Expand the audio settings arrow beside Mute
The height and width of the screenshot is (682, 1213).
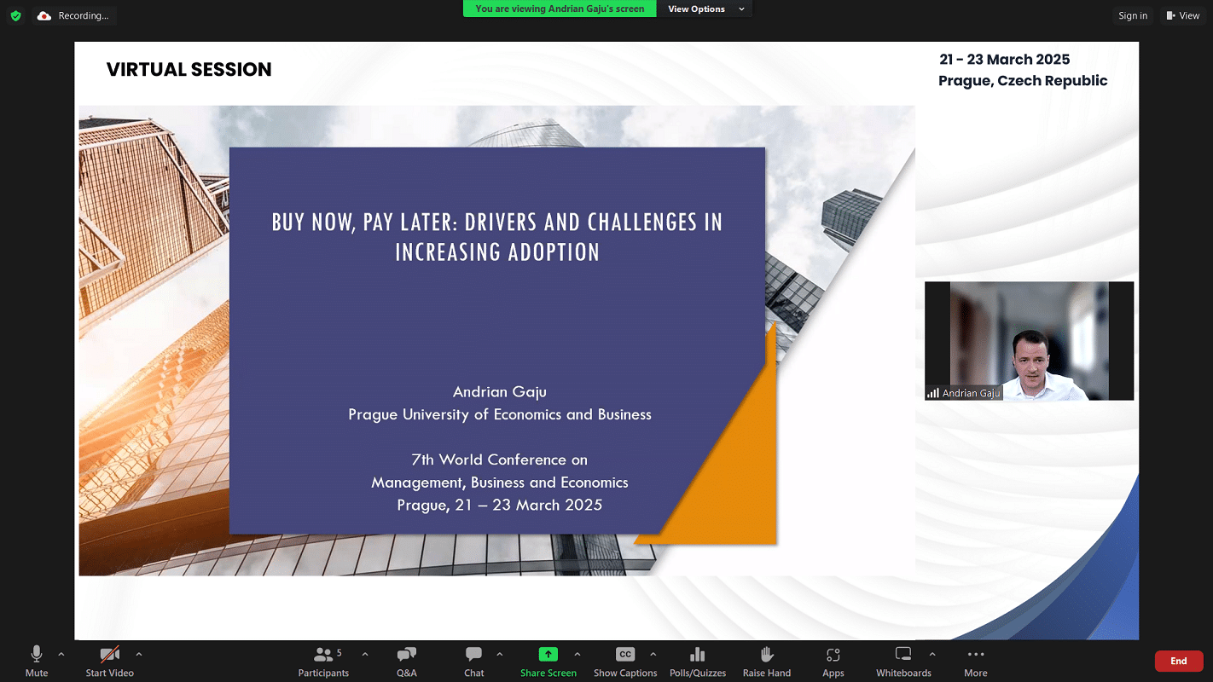pos(61,655)
